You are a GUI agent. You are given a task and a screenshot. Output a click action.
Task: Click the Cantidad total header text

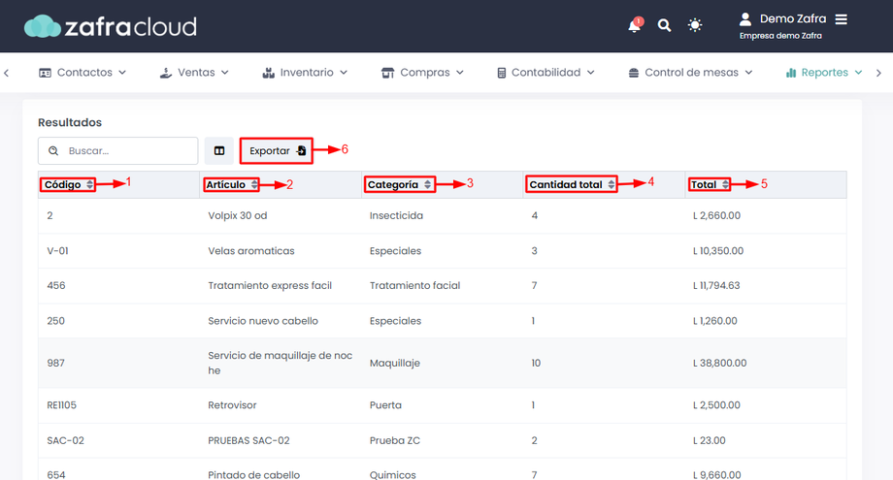pos(566,185)
